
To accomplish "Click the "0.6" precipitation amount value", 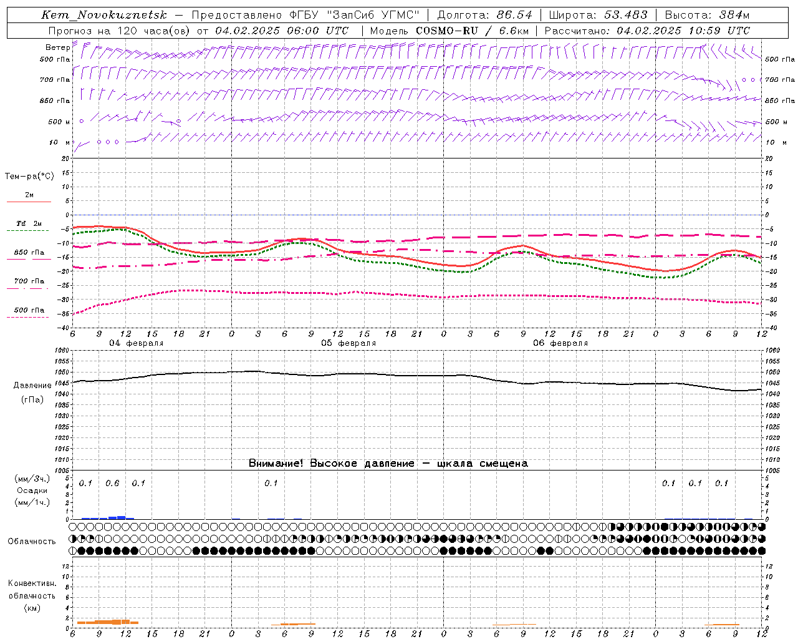I will 112,484.
